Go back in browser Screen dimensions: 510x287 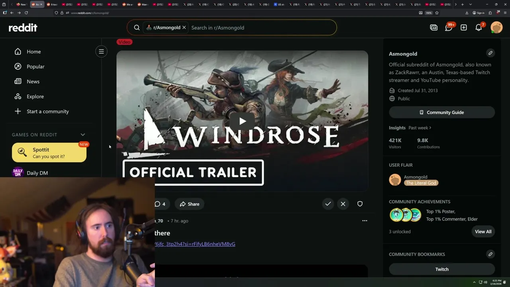(12, 13)
